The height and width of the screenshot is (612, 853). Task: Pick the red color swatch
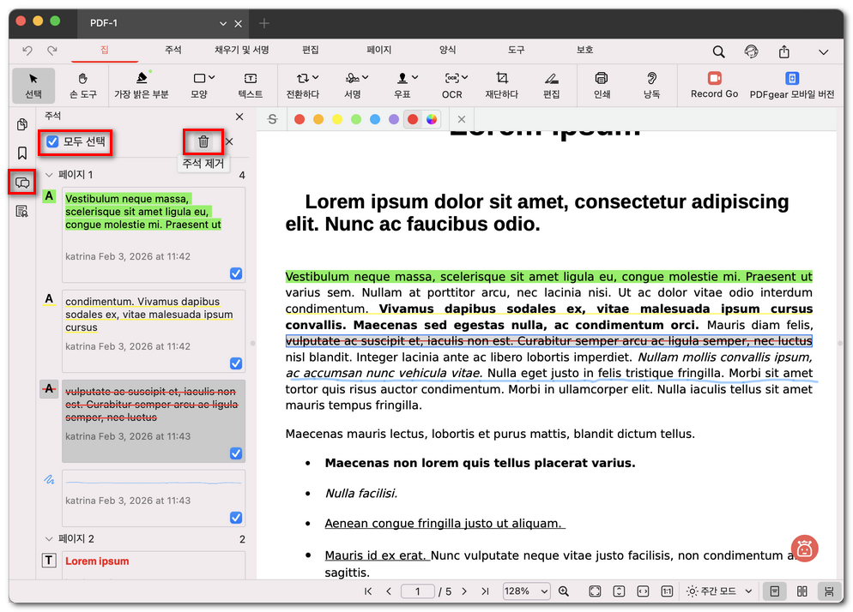(299, 119)
